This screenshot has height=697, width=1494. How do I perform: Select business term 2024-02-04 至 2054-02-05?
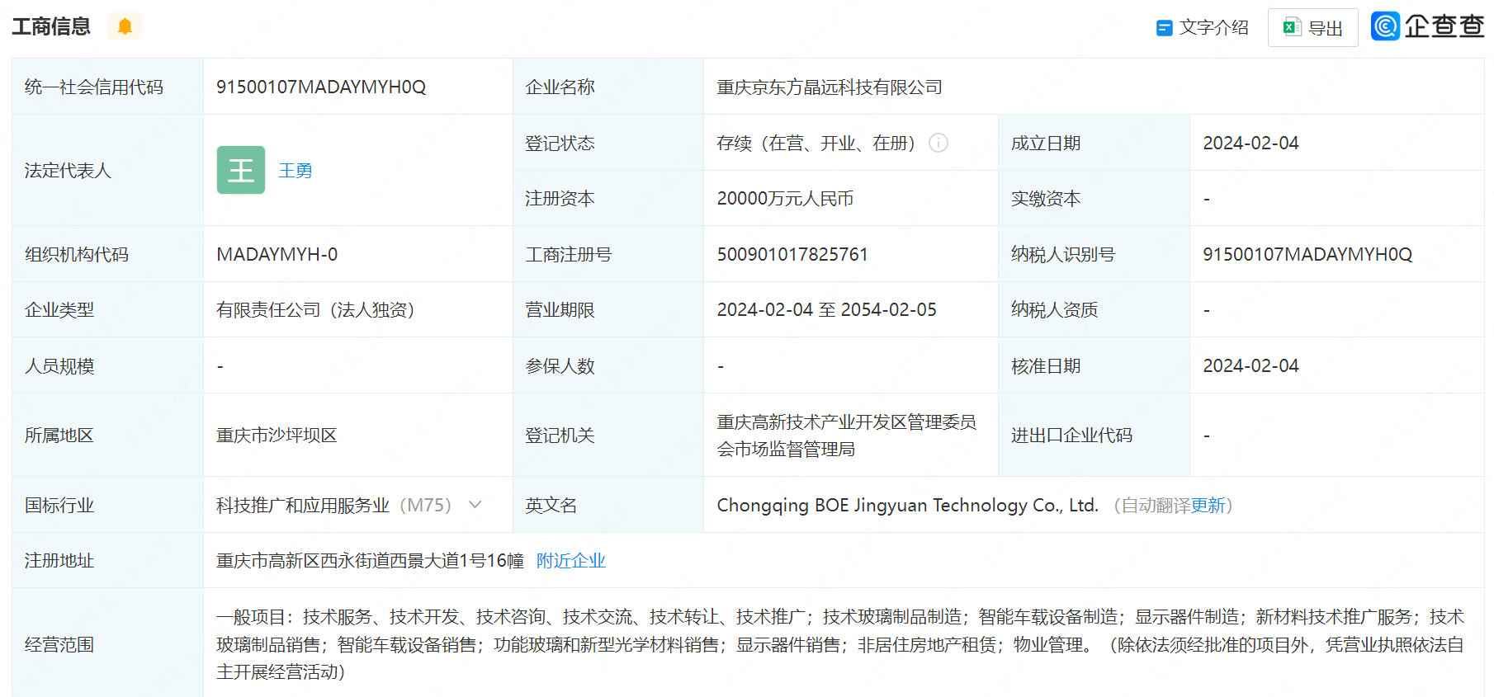(826, 310)
